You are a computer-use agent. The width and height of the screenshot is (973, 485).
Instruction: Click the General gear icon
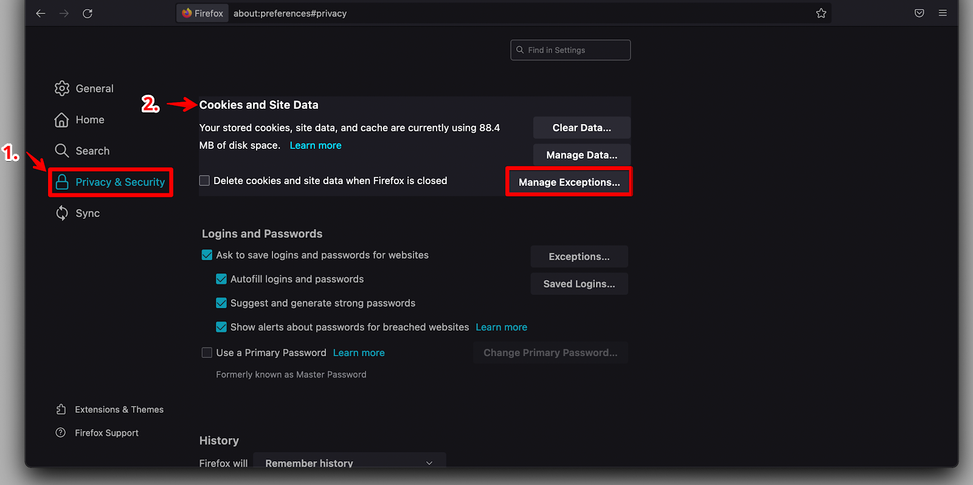point(62,89)
